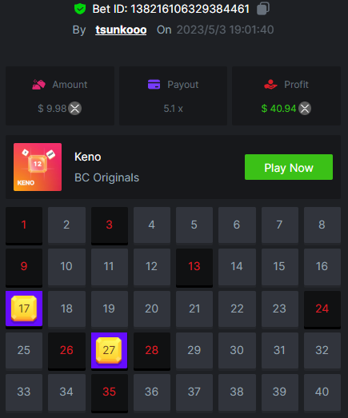Click the Keno number 40 tile
The image size is (348, 418).
click(x=322, y=392)
